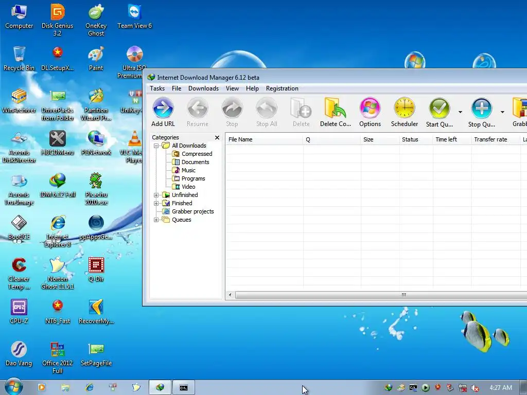Screen dimensions: 527x395
Task: Select the Computer desktop icon
Action: [x=19, y=17]
